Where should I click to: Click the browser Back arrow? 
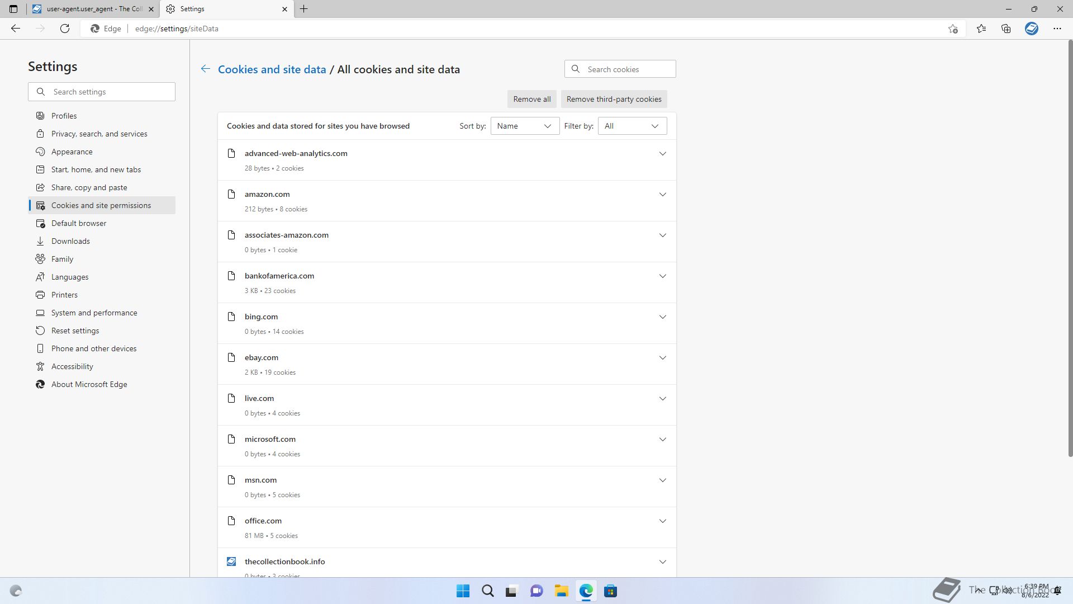tap(16, 29)
